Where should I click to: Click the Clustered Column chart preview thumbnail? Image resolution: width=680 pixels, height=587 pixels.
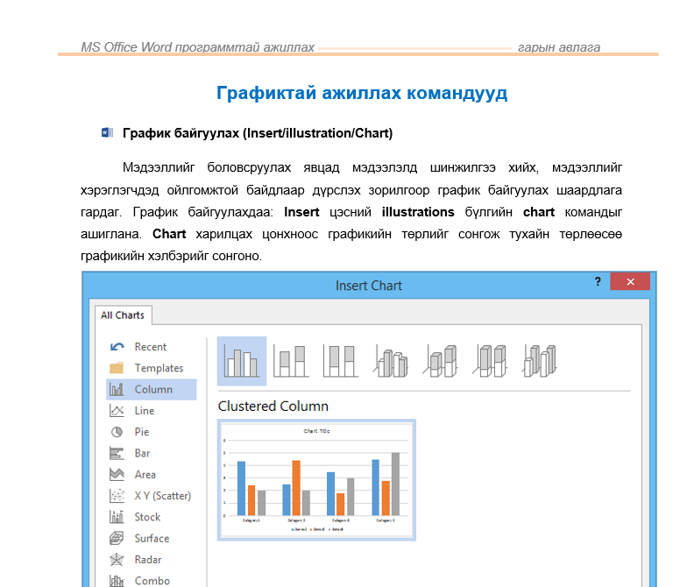[316, 480]
